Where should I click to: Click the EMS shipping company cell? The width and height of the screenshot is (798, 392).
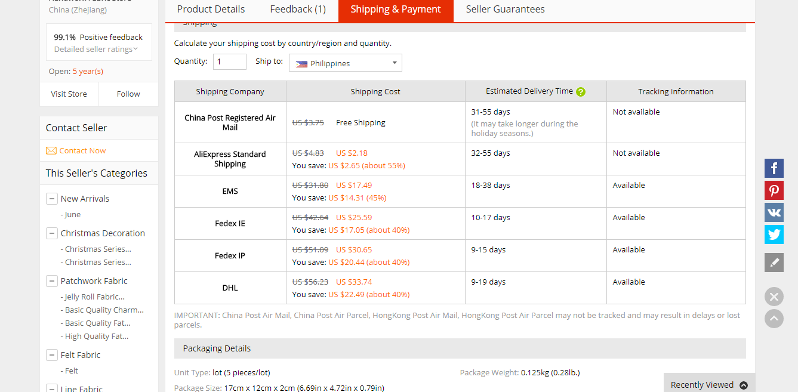[230, 192]
